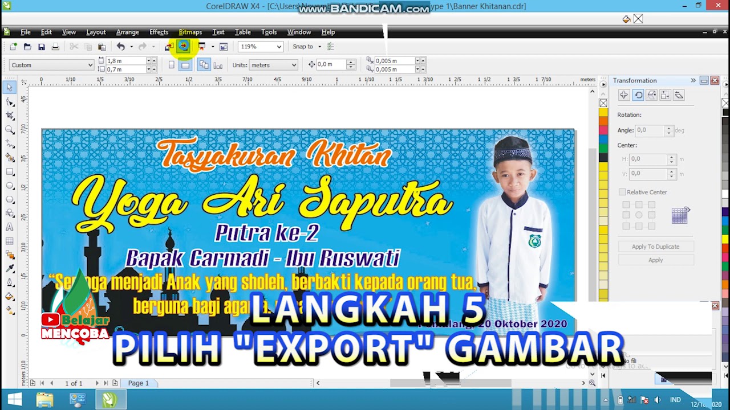Select the Smart Fill tool

point(10,158)
